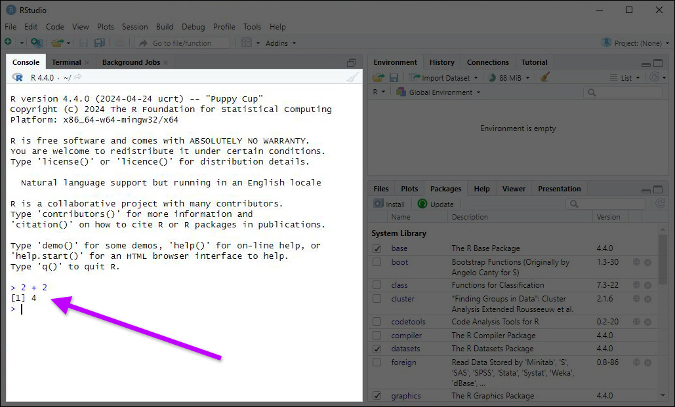Image resolution: width=675 pixels, height=407 pixels.
Task: Open the Session menu
Action: 134,27
